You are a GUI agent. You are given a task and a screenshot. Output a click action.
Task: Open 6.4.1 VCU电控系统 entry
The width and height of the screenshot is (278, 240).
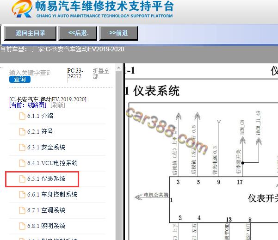tap(52, 163)
